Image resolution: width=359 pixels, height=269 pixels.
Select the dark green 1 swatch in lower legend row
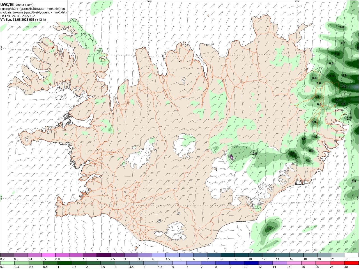click(x=65, y=263)
